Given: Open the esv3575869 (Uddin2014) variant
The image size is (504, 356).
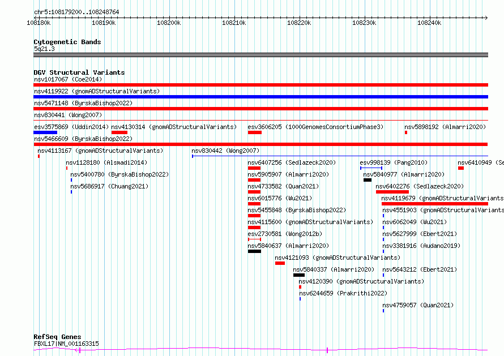Looking at the screenshot, I should click(x=71, y=127).
